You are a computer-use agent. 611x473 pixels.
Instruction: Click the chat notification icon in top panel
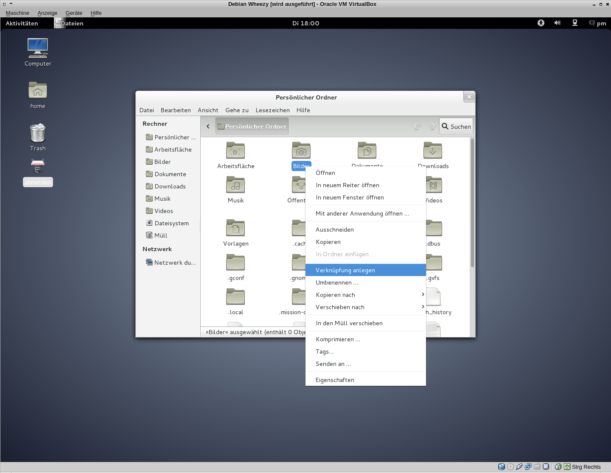point(591,23)
